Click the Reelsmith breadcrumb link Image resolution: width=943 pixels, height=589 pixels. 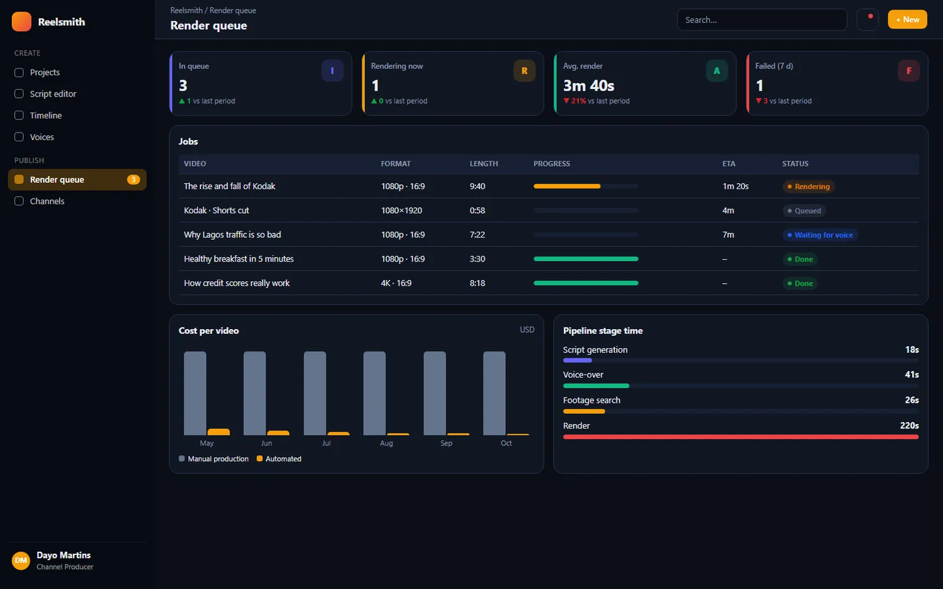[x=186, y=11]
